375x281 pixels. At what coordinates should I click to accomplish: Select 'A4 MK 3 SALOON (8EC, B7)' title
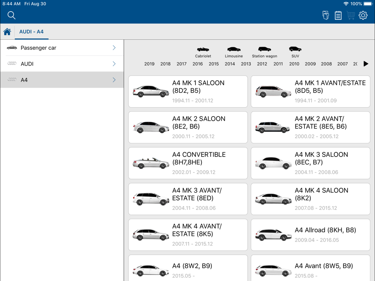coord(321,158)
